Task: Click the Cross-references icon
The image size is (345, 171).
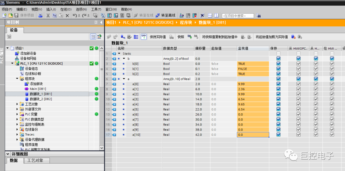Action: 202,16
